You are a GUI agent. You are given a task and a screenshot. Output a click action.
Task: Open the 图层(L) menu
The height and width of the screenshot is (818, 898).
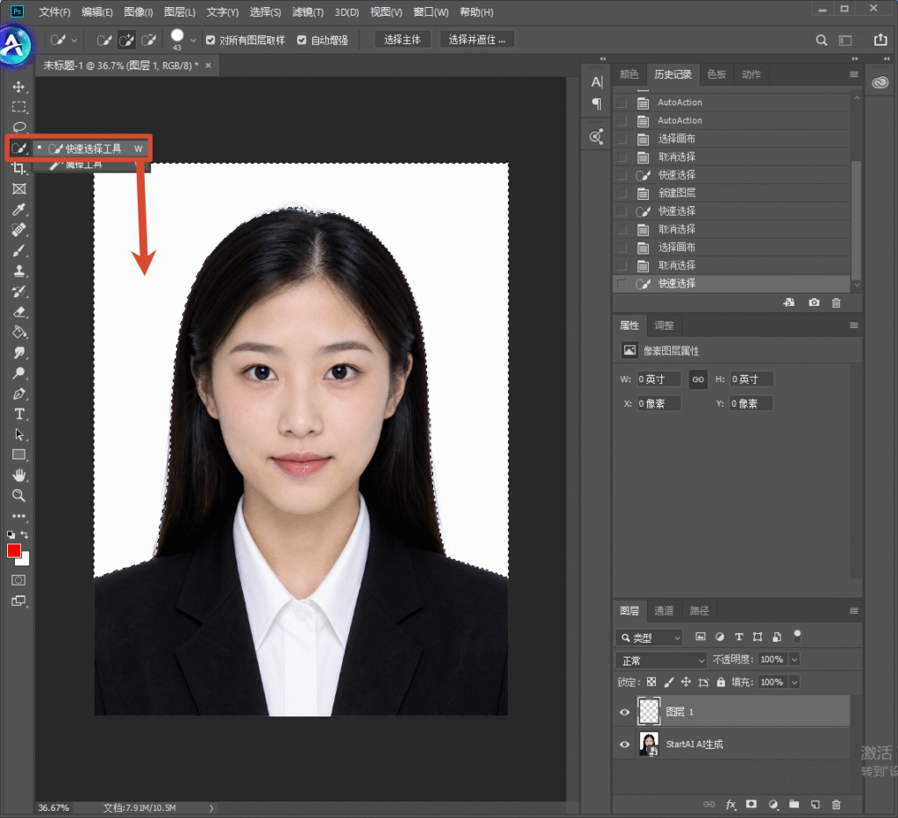pyautogui.click(x=179, y=12)
